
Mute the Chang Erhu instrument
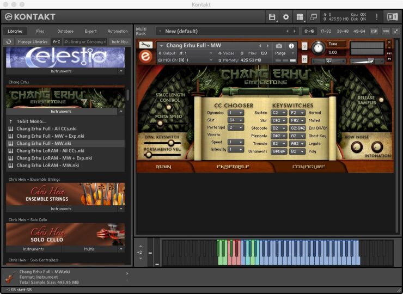click(304, 59)
